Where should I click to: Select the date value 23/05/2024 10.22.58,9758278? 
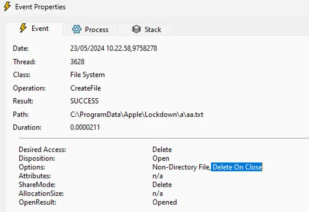tap(114, 48)
